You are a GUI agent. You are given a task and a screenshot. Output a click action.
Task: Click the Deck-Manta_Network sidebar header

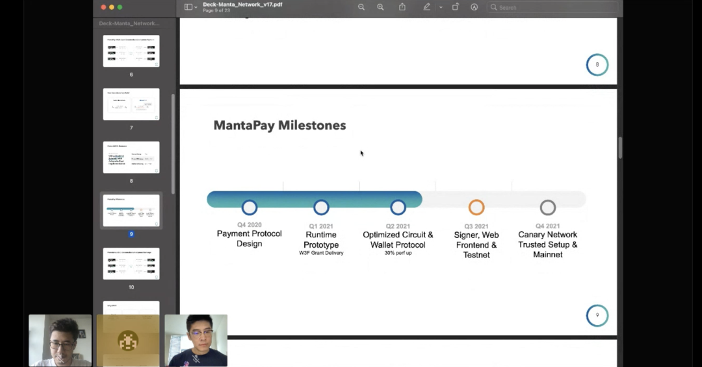point(129,23)
